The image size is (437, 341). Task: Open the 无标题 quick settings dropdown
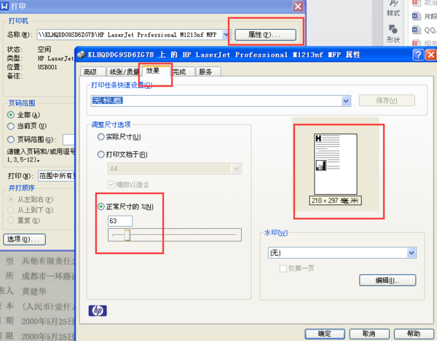[346, 100]
